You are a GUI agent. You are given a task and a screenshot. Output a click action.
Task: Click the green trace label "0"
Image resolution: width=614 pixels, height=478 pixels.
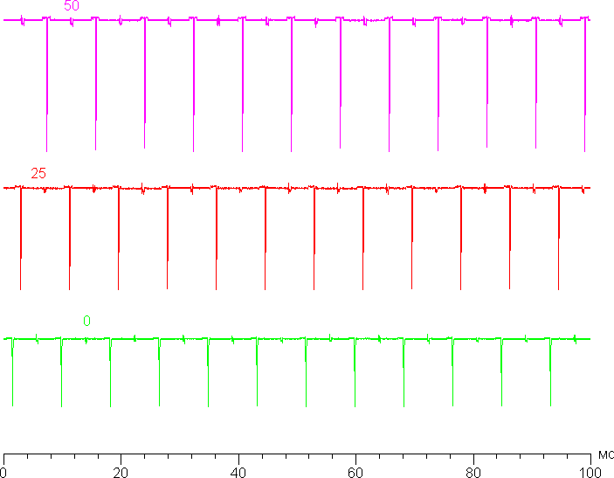click(86, 321)
